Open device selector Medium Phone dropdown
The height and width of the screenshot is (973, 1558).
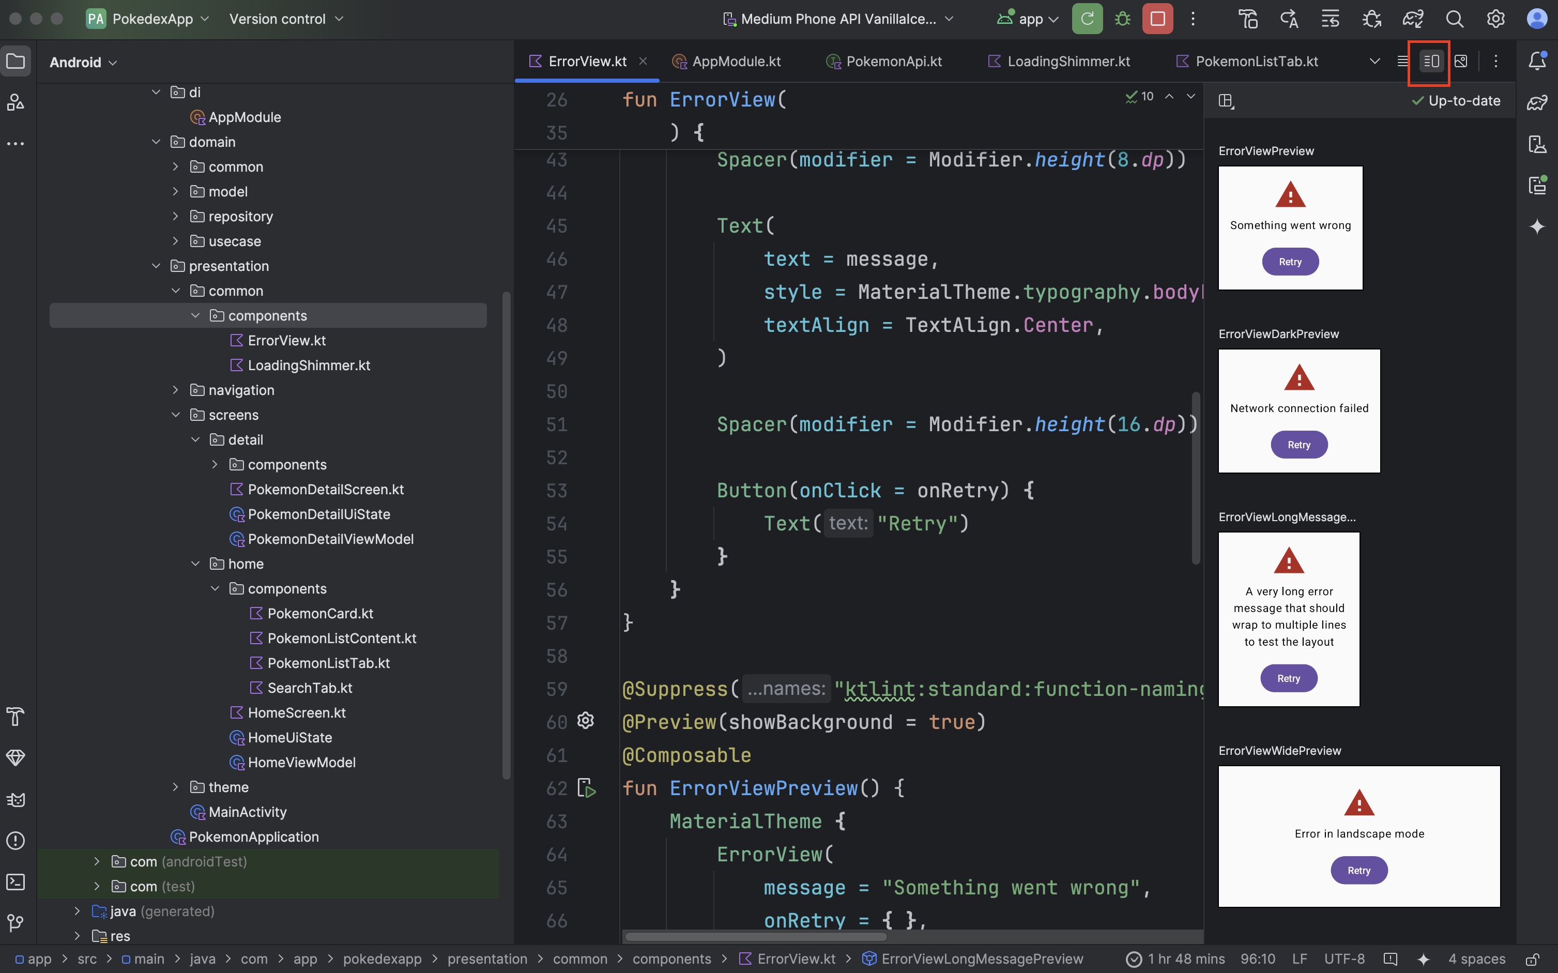click(x=838, y=19)
